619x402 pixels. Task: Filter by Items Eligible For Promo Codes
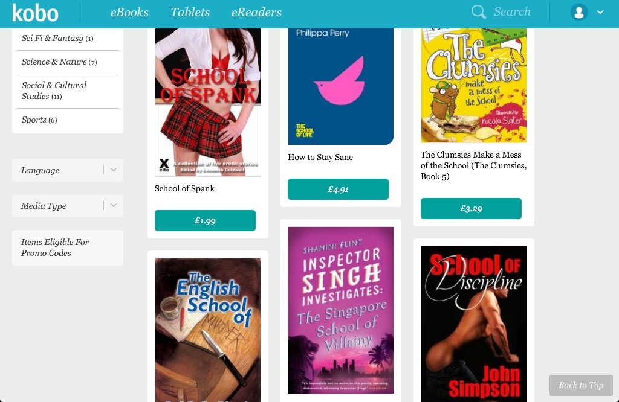68,248
